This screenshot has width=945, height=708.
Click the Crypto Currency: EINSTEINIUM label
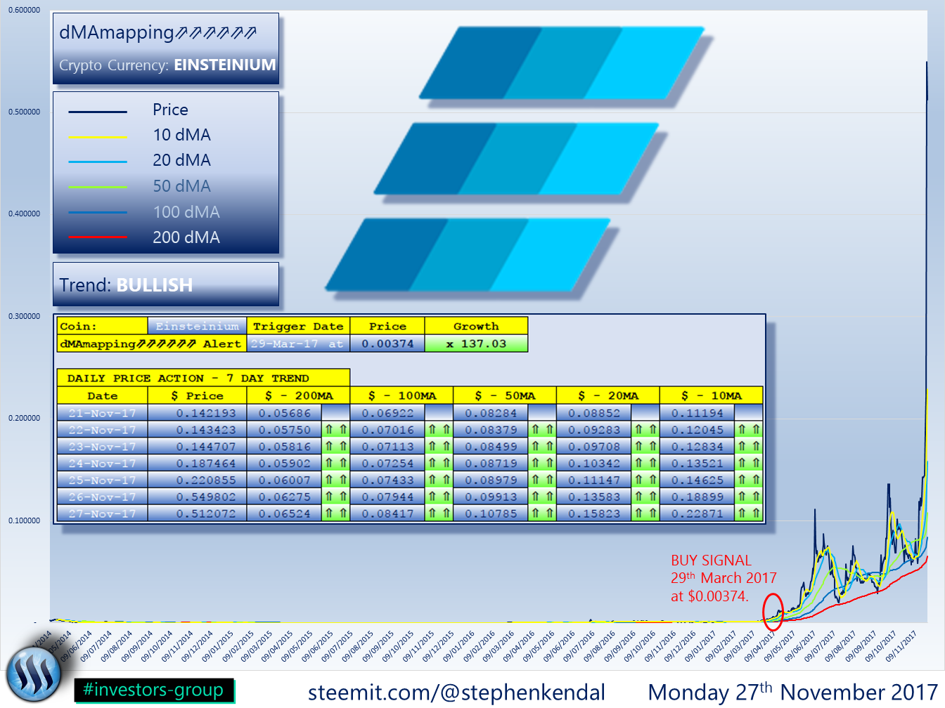tap(167, 65)
